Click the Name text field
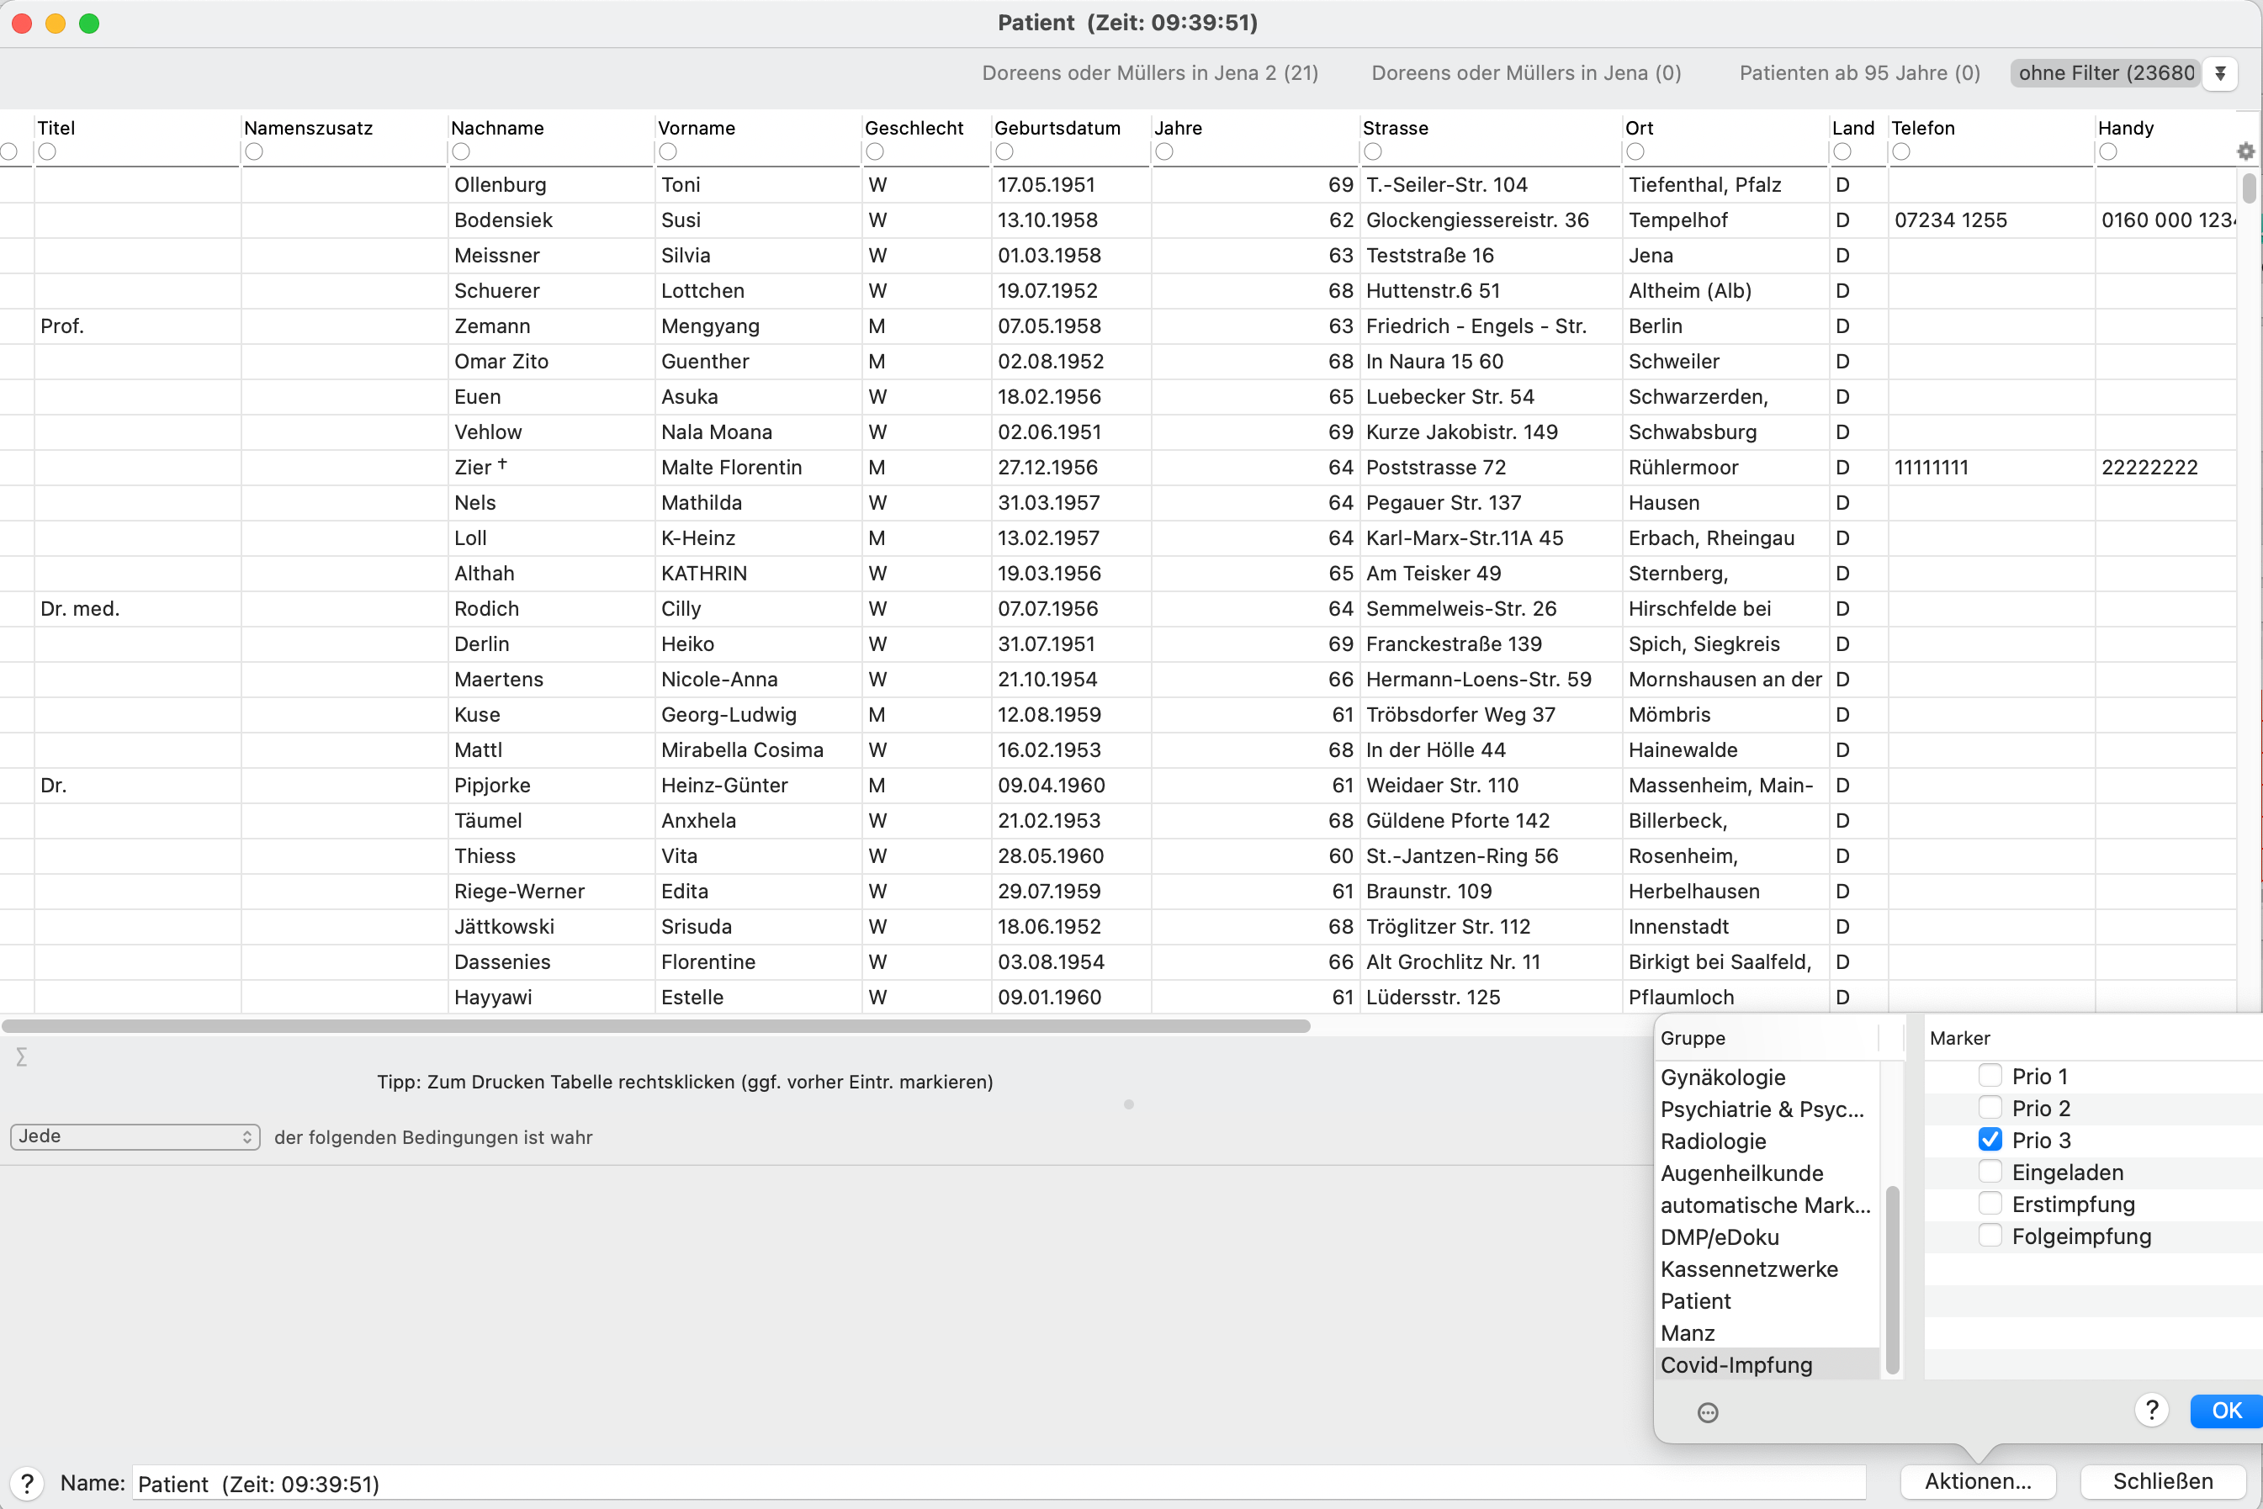The image size is (2263, 1509). point(999,1483)
